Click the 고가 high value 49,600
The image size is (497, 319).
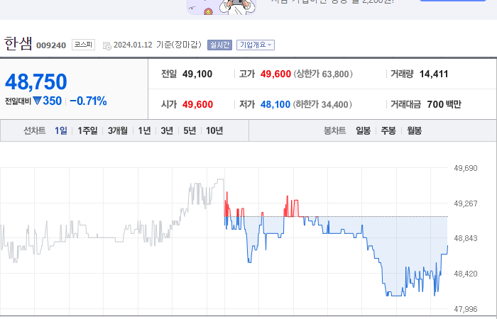(x=275, y=74)
